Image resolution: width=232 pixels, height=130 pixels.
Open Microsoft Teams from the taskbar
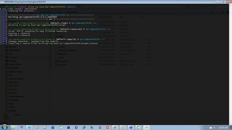(x=131, y=127)
